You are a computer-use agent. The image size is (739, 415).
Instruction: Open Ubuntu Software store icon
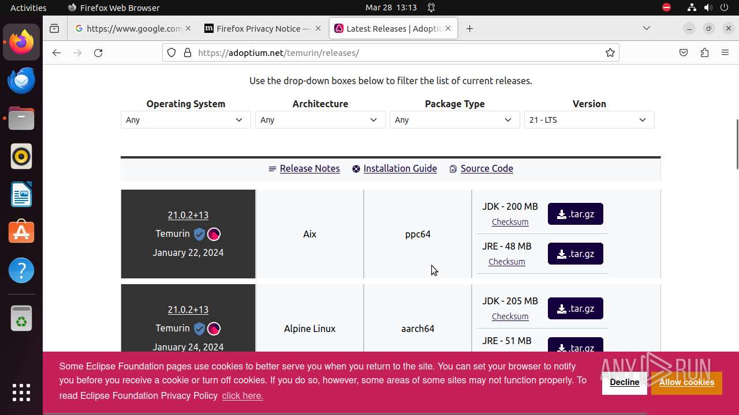click(21, 232)
